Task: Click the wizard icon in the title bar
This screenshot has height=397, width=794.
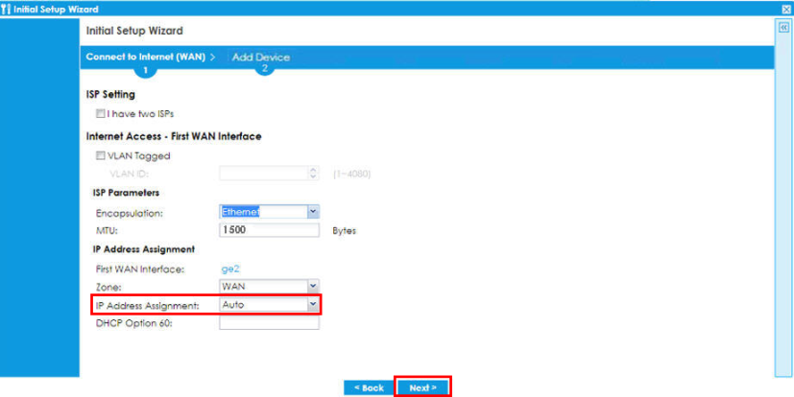Action: pos(7,8)
